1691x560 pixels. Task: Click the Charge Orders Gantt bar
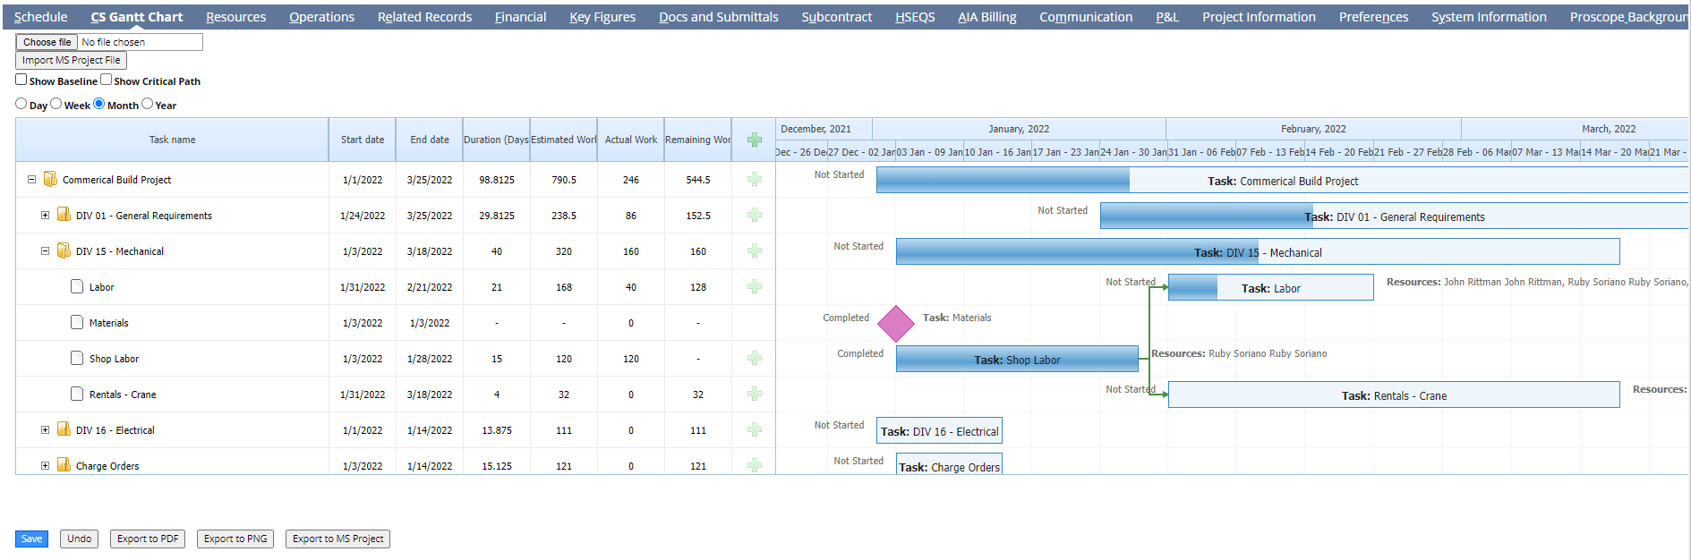(949, 464)
